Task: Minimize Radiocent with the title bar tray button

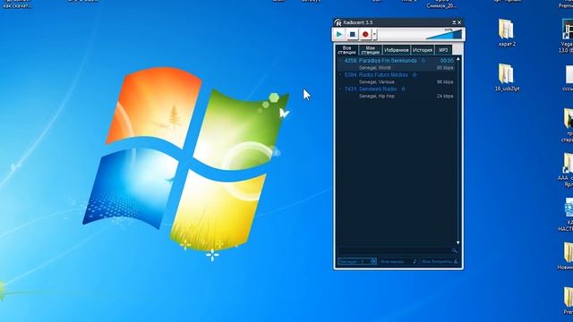Action: click(454, 22)
